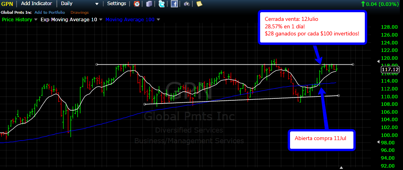Select right endpoint handle of upper resistance line
This screenshot has width=403, height=170.
point(352,64)
